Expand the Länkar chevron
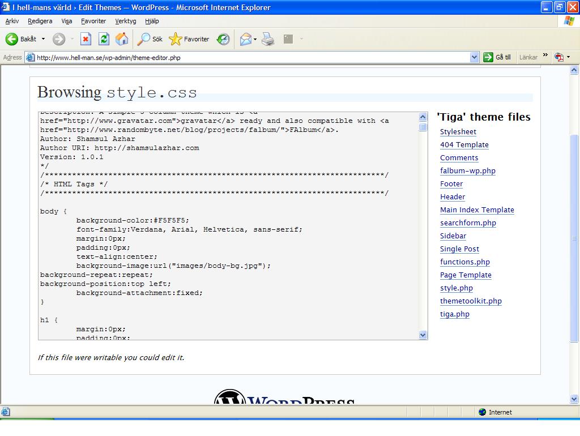This screenshot has height=436, width=580. (545, 55)
